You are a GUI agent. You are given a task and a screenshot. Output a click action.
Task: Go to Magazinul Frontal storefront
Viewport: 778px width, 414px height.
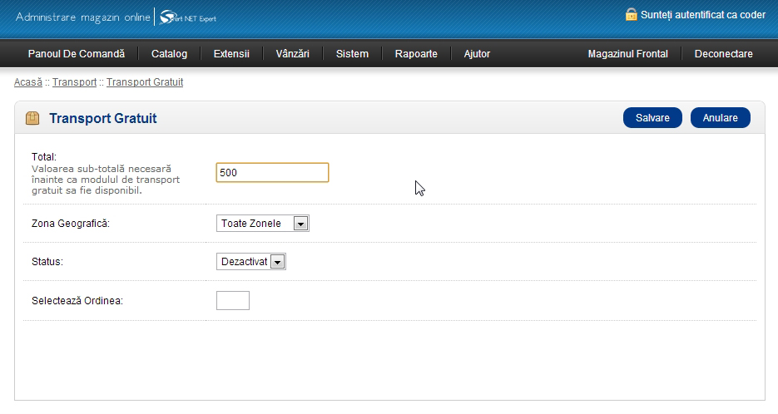627,54
